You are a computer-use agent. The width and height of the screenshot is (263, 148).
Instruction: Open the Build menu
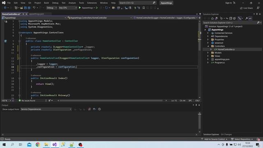tap(46, 3)
